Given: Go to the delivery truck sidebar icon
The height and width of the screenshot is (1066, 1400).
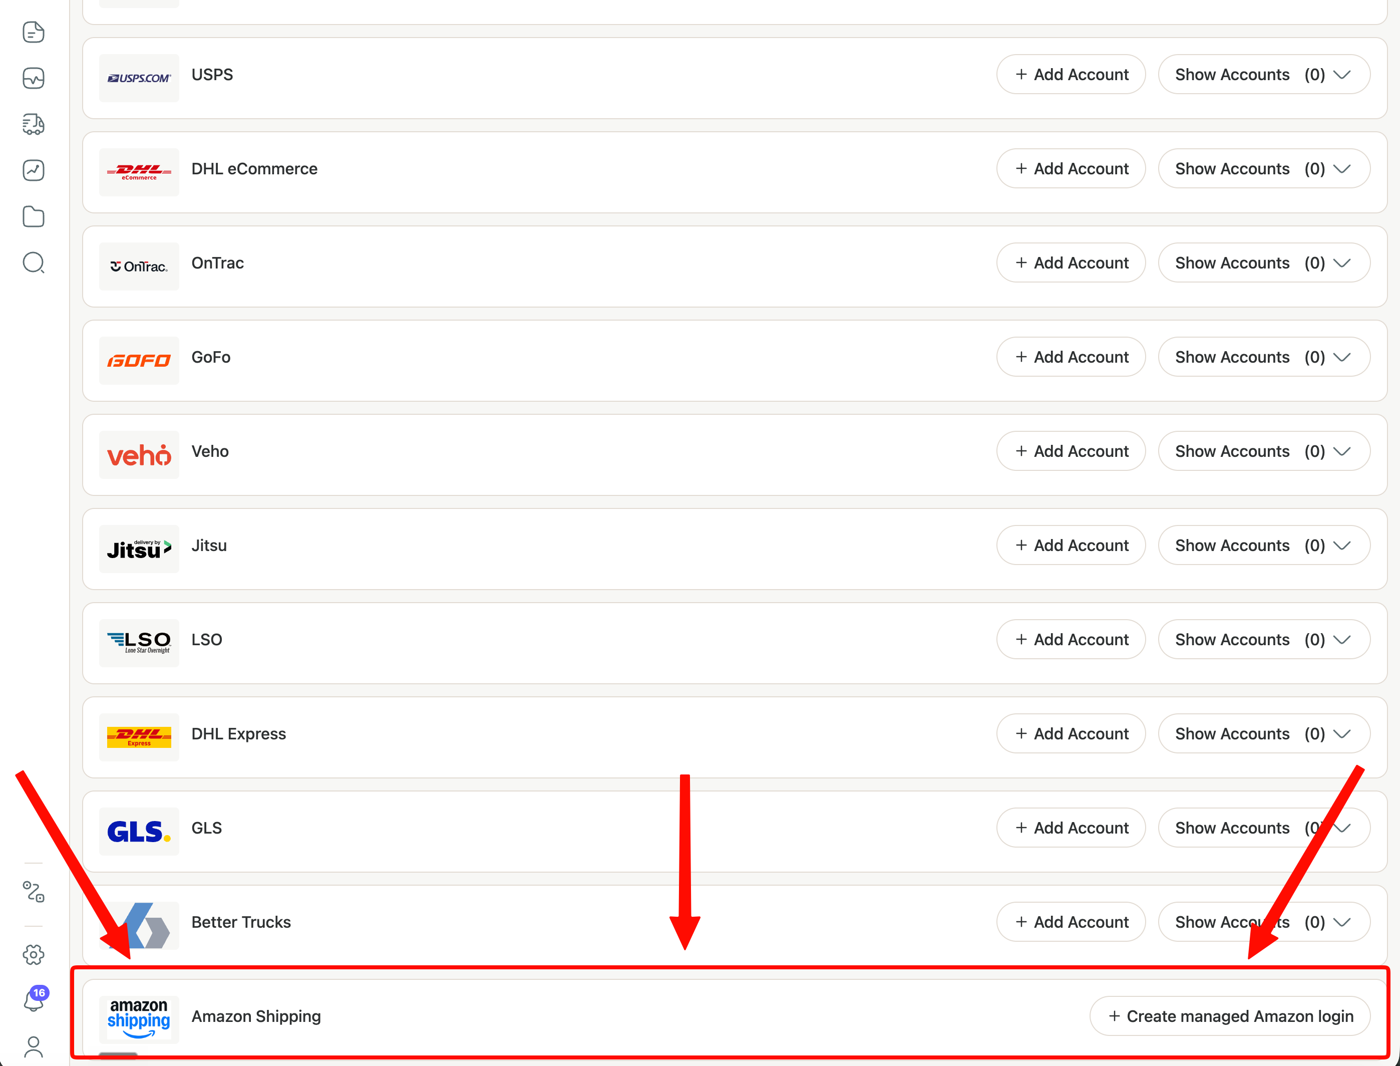Looking at the screenshot, I should click(34, 124).
